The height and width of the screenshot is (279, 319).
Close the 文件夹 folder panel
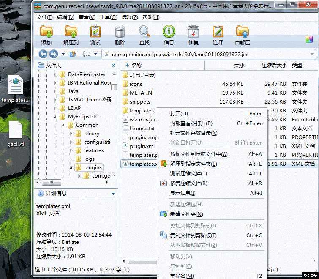coord(114,66)
